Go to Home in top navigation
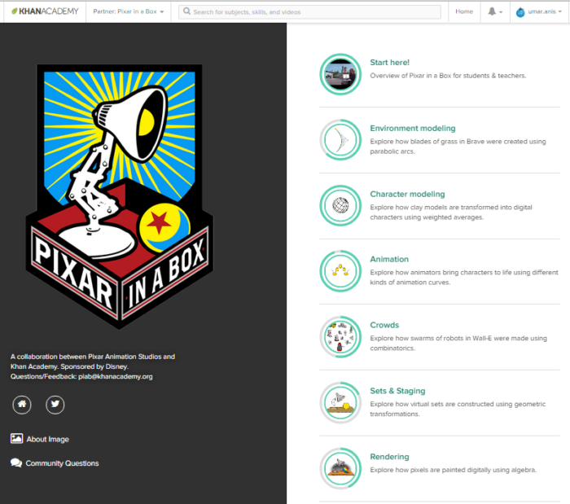The height and width of the screenshot is (504, 570). click(464, 12)
